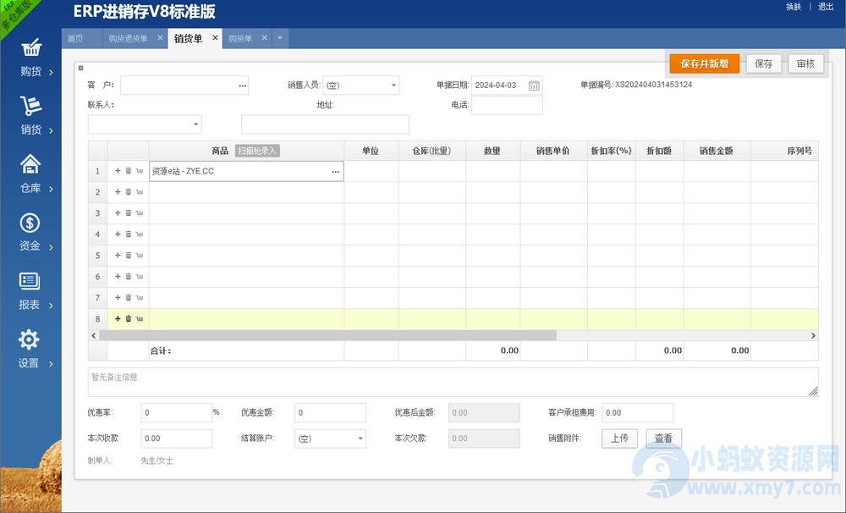Close the 购货退货单 tab
Screen dimensions: 846x513
(160, 38)
